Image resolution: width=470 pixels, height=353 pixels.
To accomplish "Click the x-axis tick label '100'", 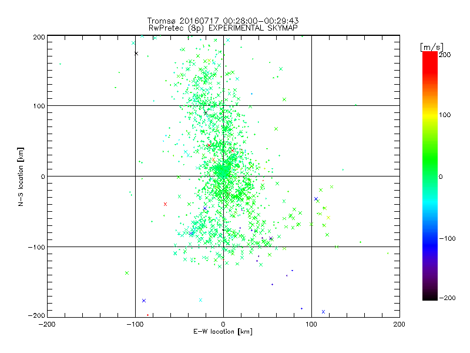I will click(311, 325).
